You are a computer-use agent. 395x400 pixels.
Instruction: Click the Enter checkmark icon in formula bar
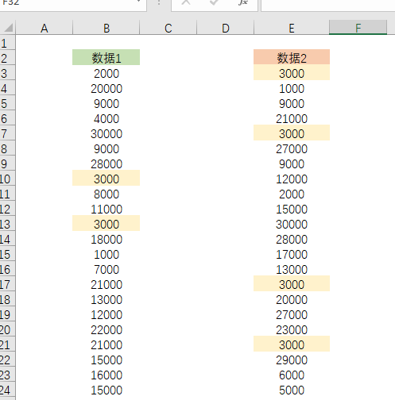coord(214,2)
